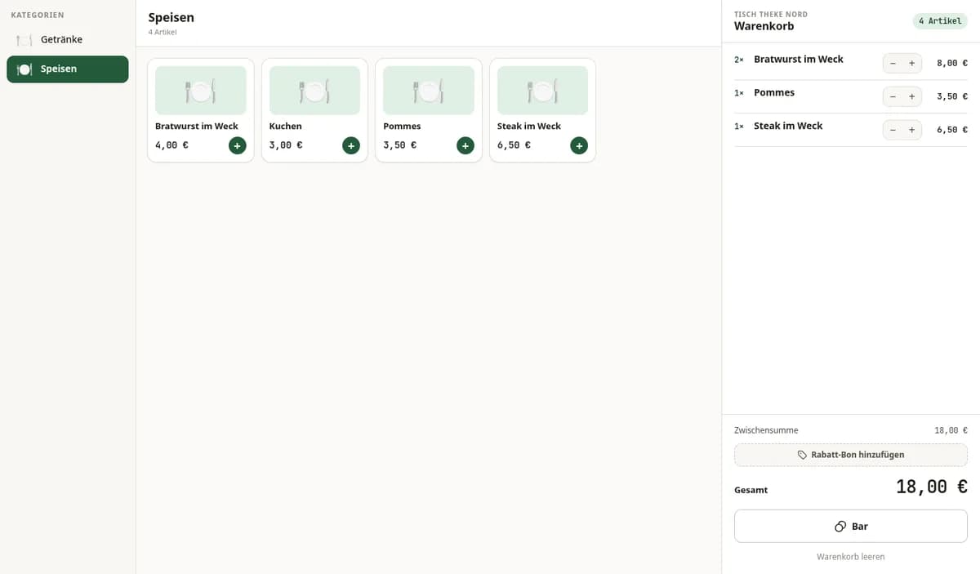
Task: Click the Kuchen product image
Action: tap(314, 90)
